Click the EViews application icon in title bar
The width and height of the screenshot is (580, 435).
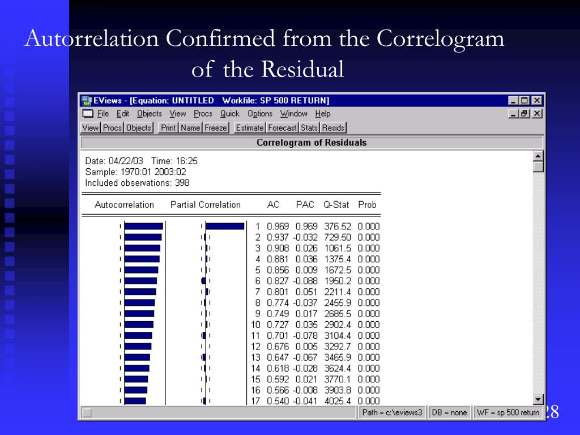click(86, 100)
